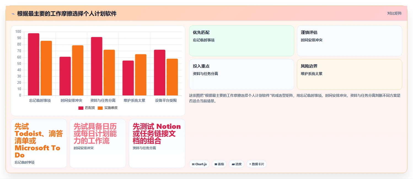The width and height of the screenshot is (413, 179).
Task: Toggle the 实施难度 legend item
Action: pyautogui.click(x=108, y=108)
